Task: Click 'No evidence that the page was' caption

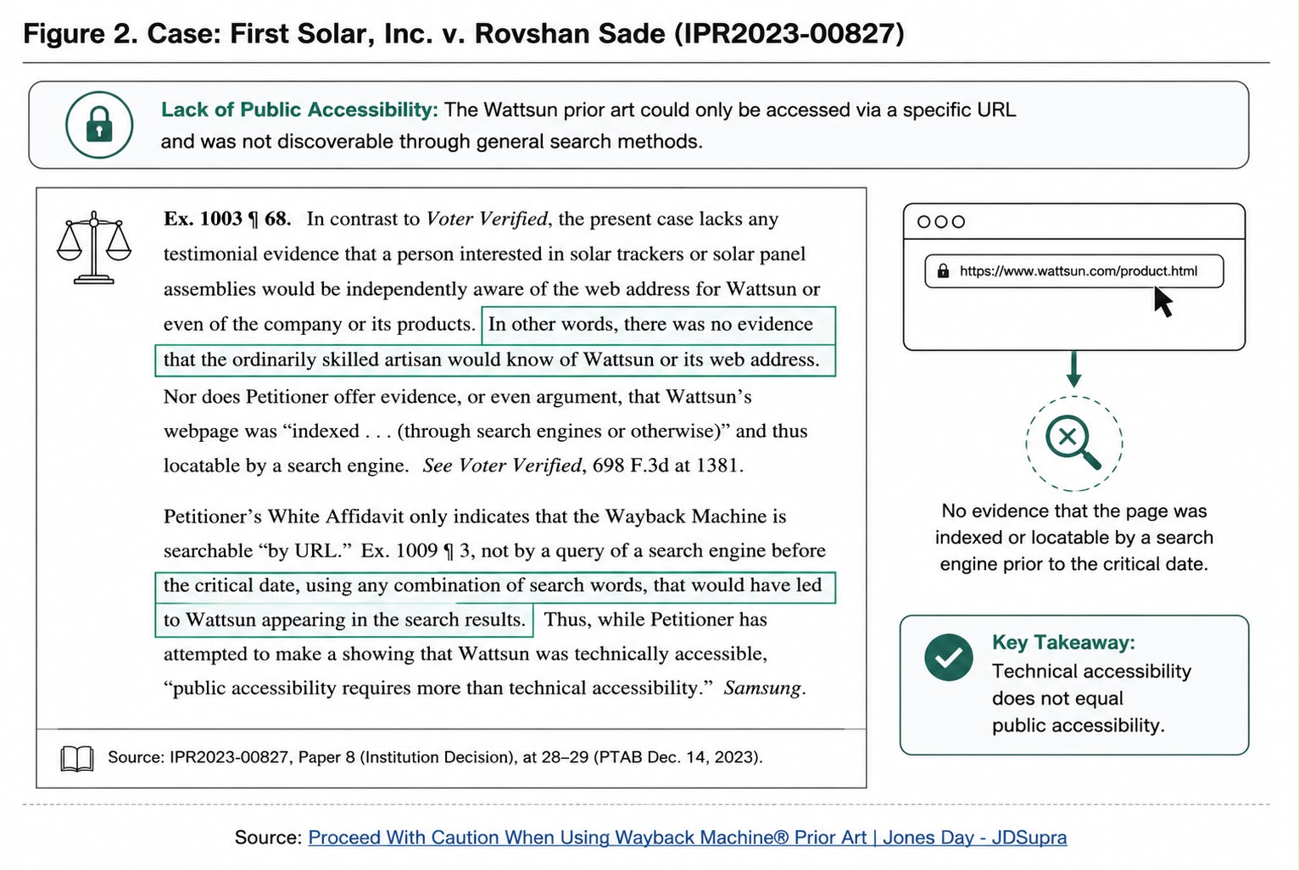Action: [x=1073, y=511]
